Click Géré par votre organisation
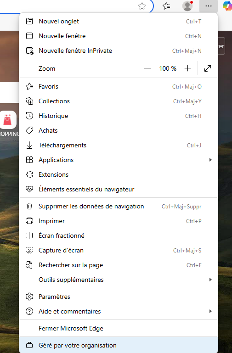Screen dimensions: 232x353 [119, 345]
